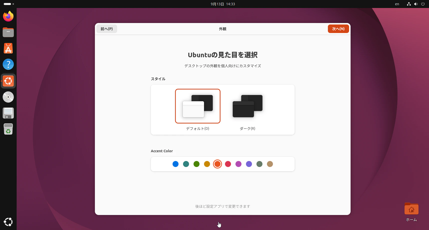
Task: Choose the teal accent color
Action: [x=186, y=164]
